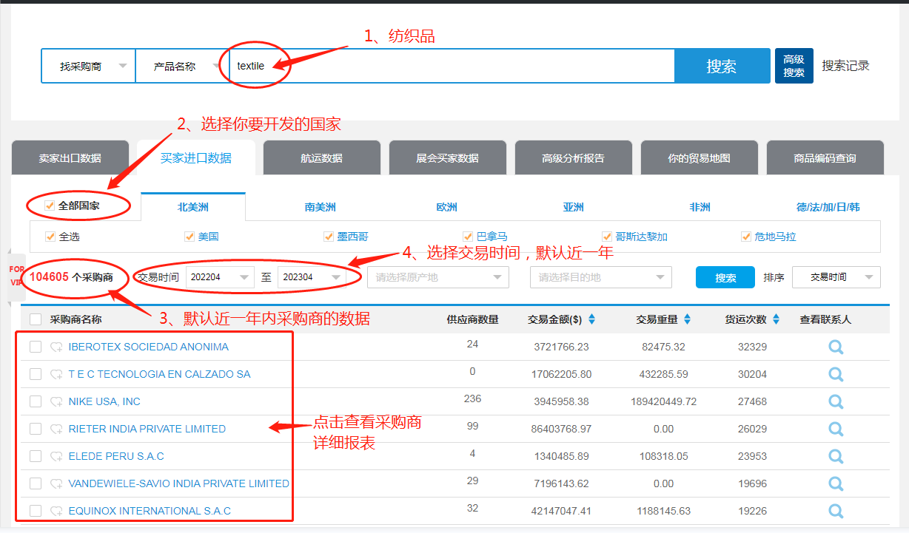Viewport: 909px width, 533px height.
Task: Tick the checkbox for T E C TECNOLOGIA row
Action: [36, 374]
